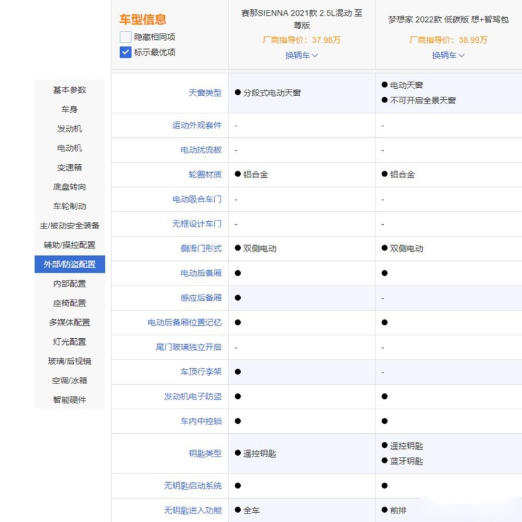Select 车轮制动 sidebar item
Image resolution: width=522 pixels, height=522 pixels.
(x=70, y=206)
